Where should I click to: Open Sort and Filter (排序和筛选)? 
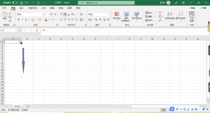[170, 16]
